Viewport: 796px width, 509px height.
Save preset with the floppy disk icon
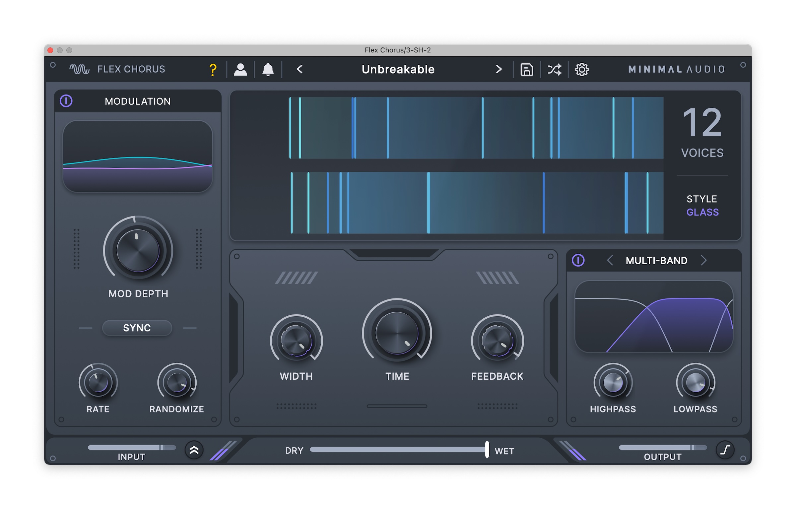tap(527, 70)
